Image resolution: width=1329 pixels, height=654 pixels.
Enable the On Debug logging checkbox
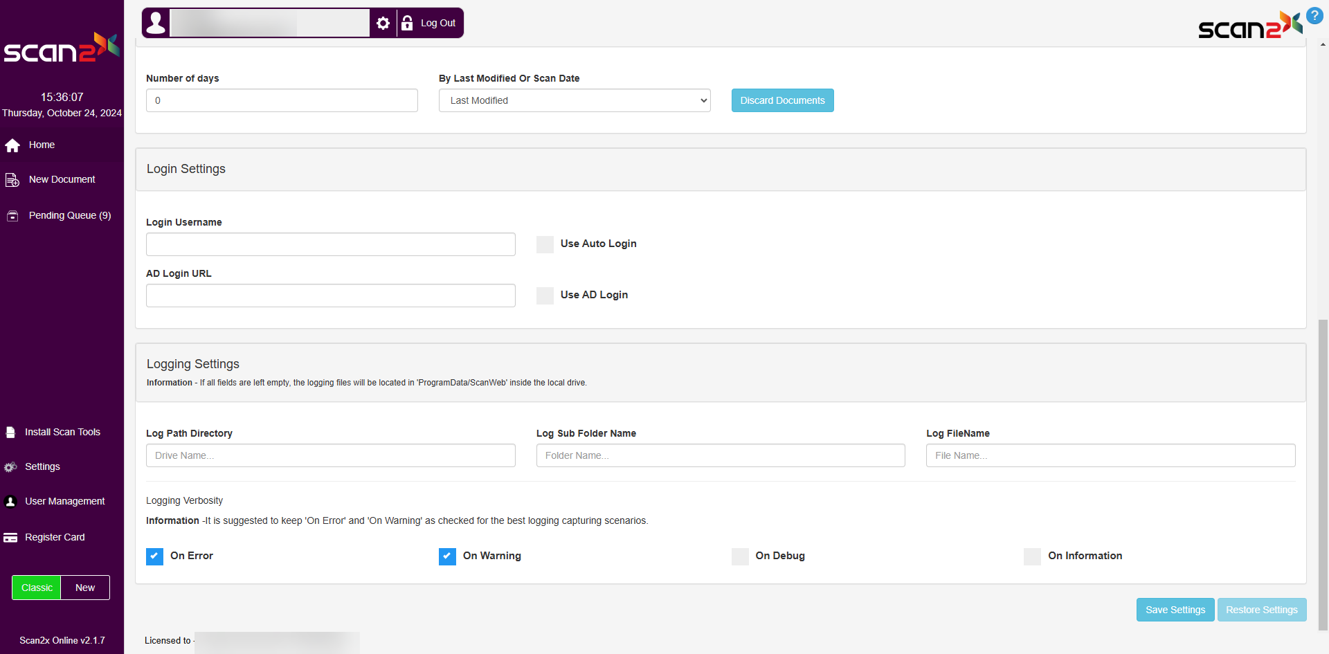[x=740, y=556]
